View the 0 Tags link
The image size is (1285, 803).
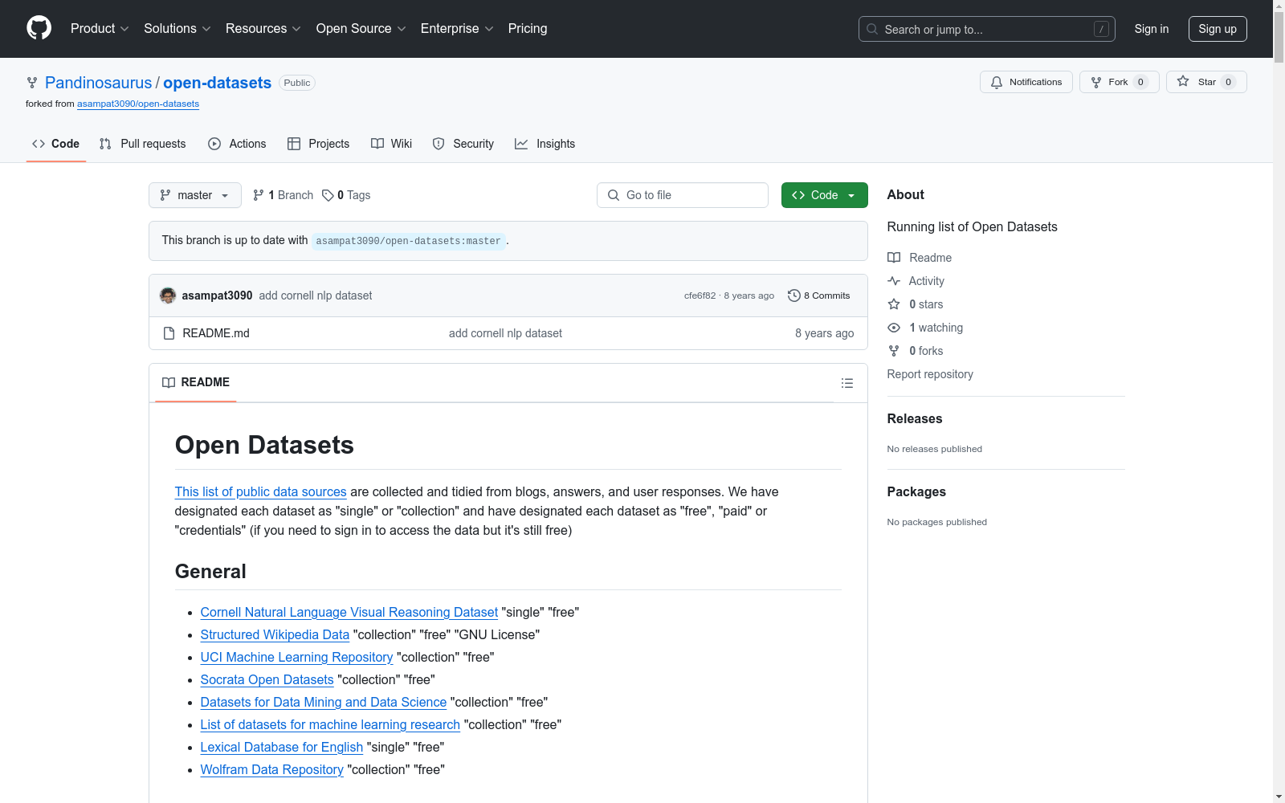coord(346,195)
